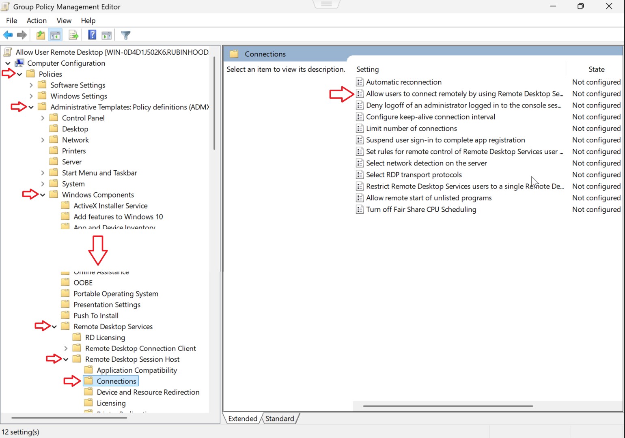This screenshot has width=625, height=438.
Task: Click the settings list horizontal scrollbar
Action: pyautogui.click(x=448, y=406)
